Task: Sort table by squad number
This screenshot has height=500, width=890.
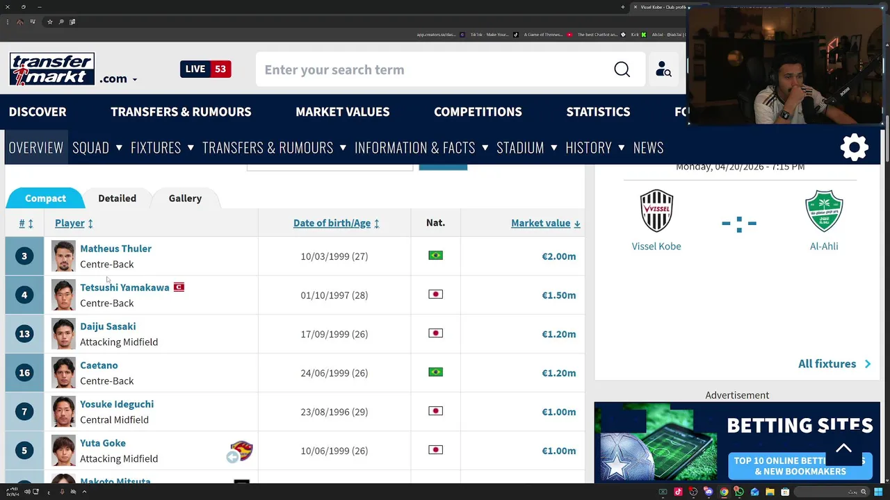Action: pos(26,223)
